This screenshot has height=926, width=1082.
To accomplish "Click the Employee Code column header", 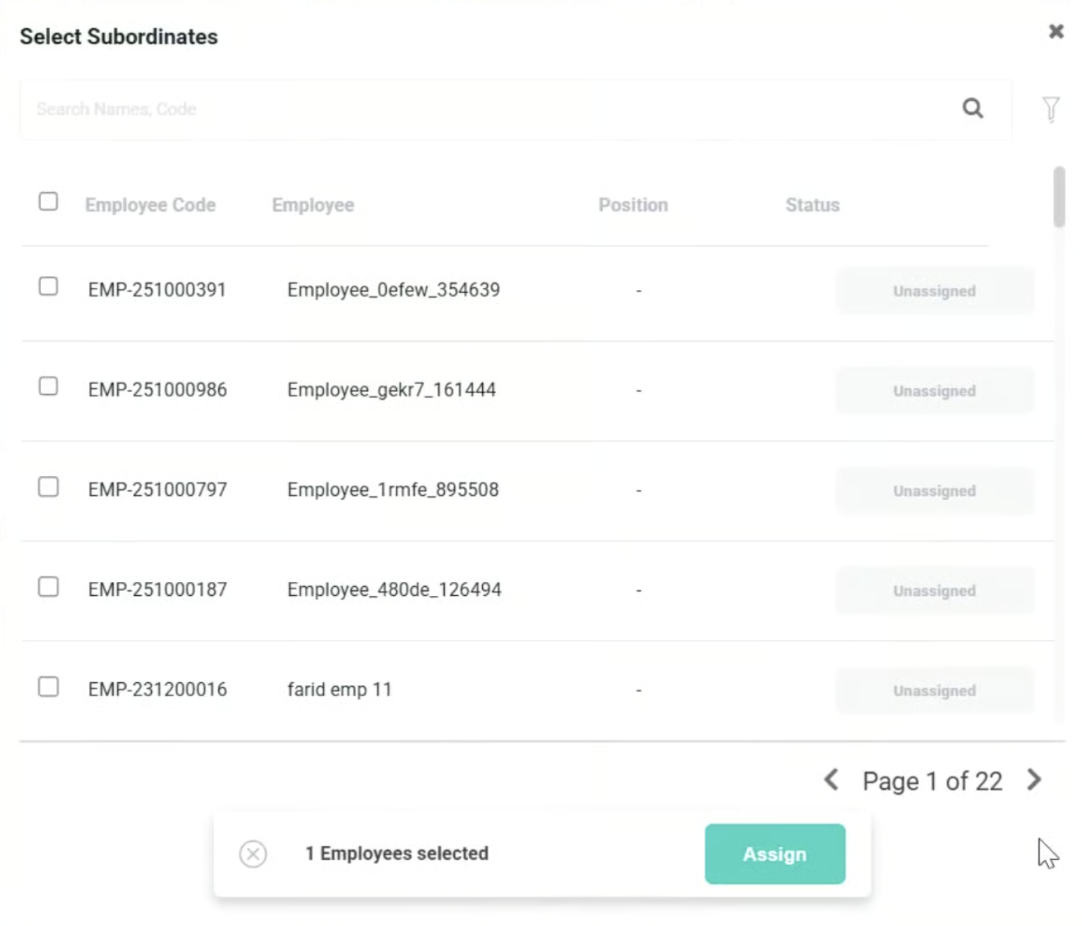I will (150, 205).
